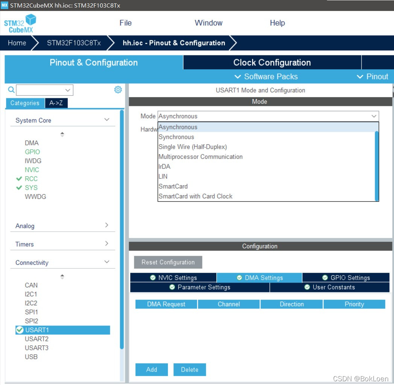Screen dimensions: 394x385
Task: Click the categories panel scrollbar
Action: click(122, 229)
